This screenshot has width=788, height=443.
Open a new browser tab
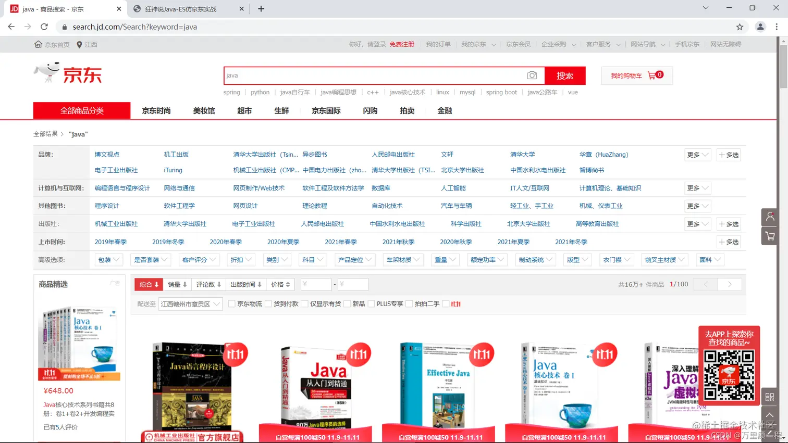click(261, 8)
